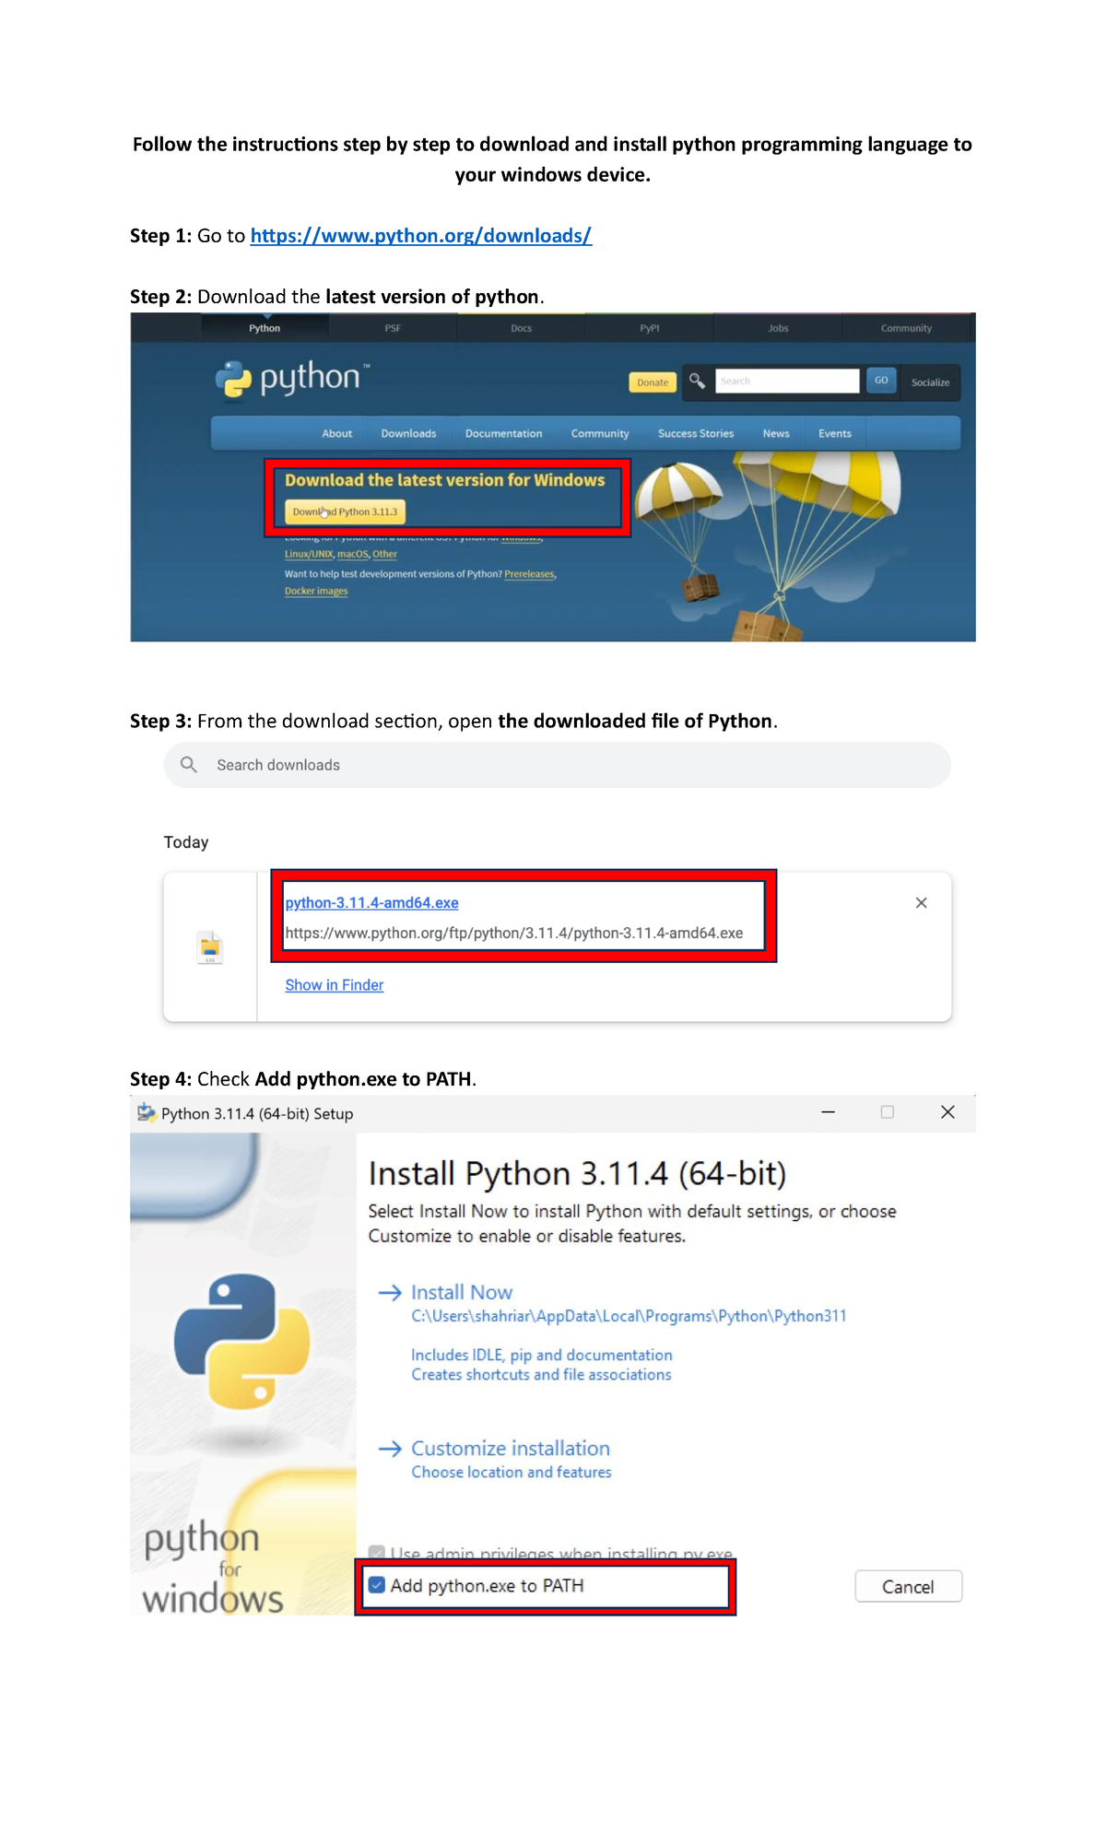Click the Customize installation arrow icon
The height and width of the screenshot is (1821, 1106).
tap(390, 1449)
